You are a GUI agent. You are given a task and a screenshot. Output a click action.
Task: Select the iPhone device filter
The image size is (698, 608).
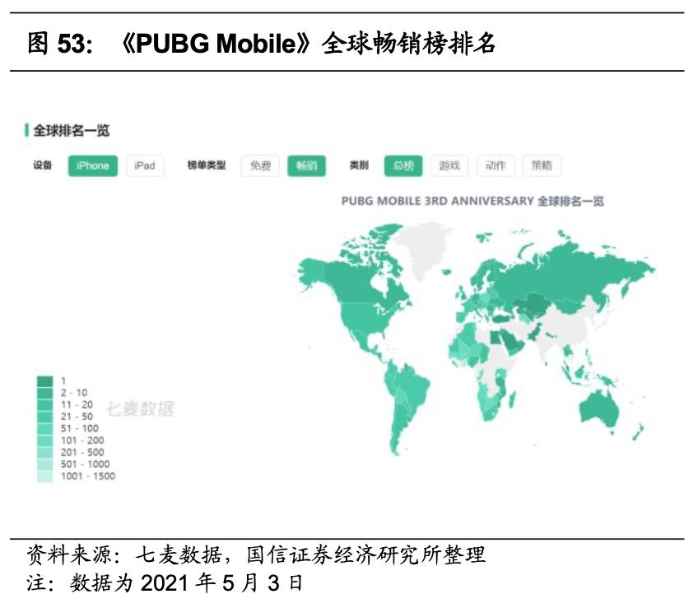click(x=95, y=164)
